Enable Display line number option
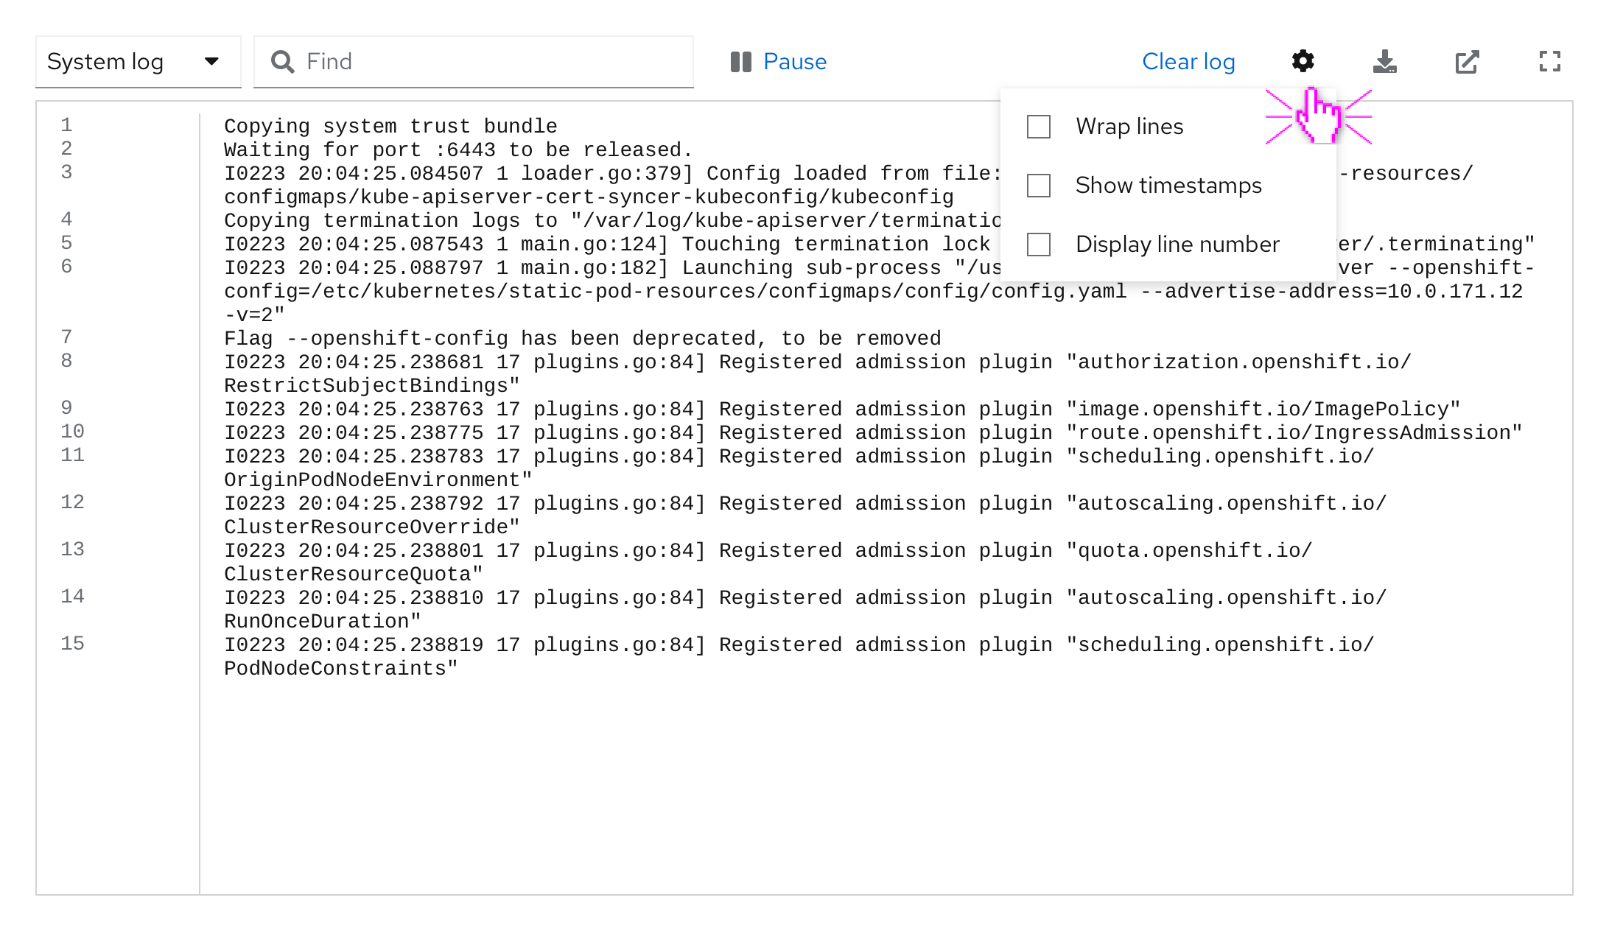 coord(1040,243)
